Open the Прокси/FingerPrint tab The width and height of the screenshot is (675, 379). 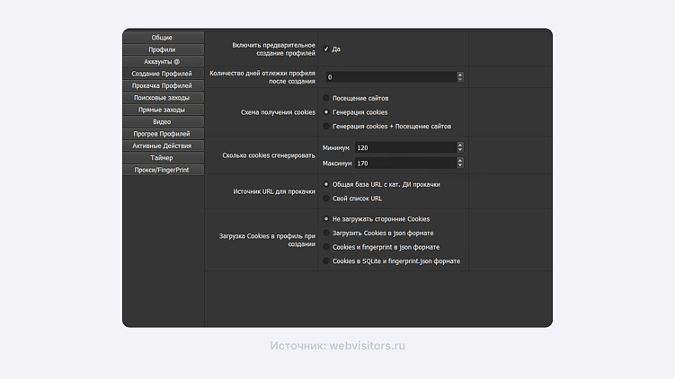click(x=164, y=170)
